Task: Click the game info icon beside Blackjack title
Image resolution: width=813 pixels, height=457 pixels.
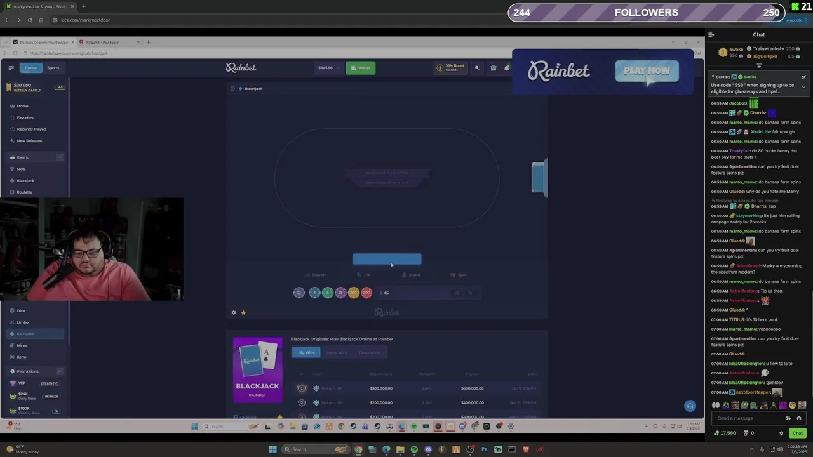Action: [x=232, y=89]
